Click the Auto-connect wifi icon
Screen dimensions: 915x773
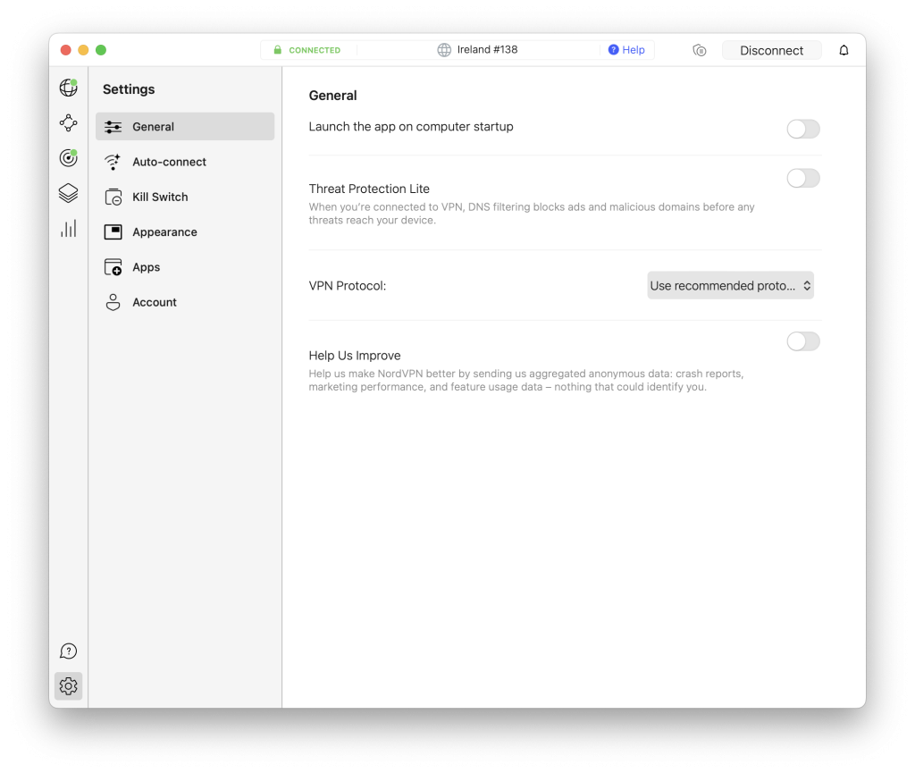pyautogui.click(x=113, y=162)
